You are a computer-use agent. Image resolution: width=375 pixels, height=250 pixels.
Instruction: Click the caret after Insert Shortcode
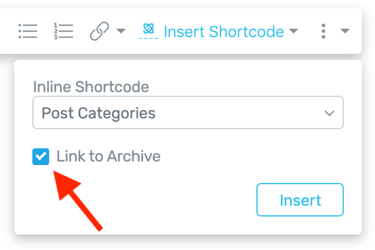pyautogui.click(x=294, y=31)
